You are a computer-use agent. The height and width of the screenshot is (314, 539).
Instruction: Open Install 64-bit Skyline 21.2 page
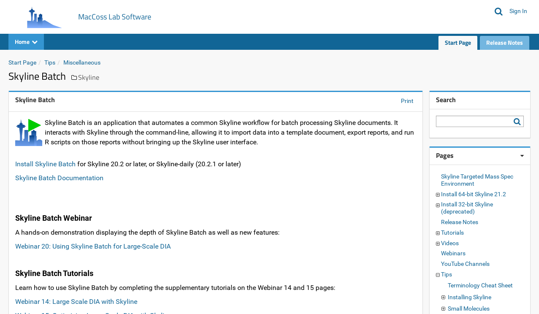click(x=474, y=195)
